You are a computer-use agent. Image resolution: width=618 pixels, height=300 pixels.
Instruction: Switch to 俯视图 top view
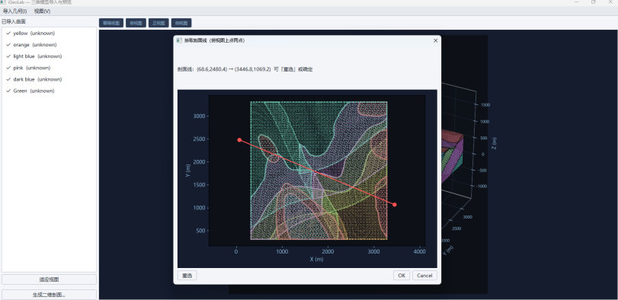136,23
